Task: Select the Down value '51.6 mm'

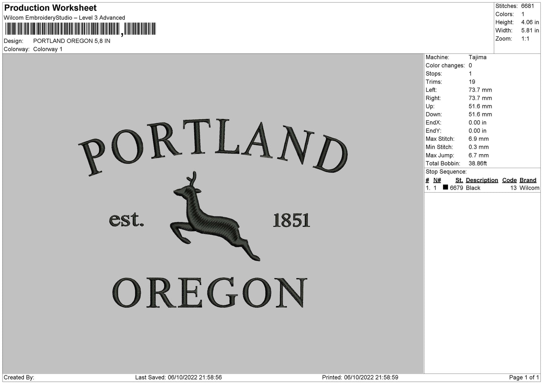Action: click(480, 114)
